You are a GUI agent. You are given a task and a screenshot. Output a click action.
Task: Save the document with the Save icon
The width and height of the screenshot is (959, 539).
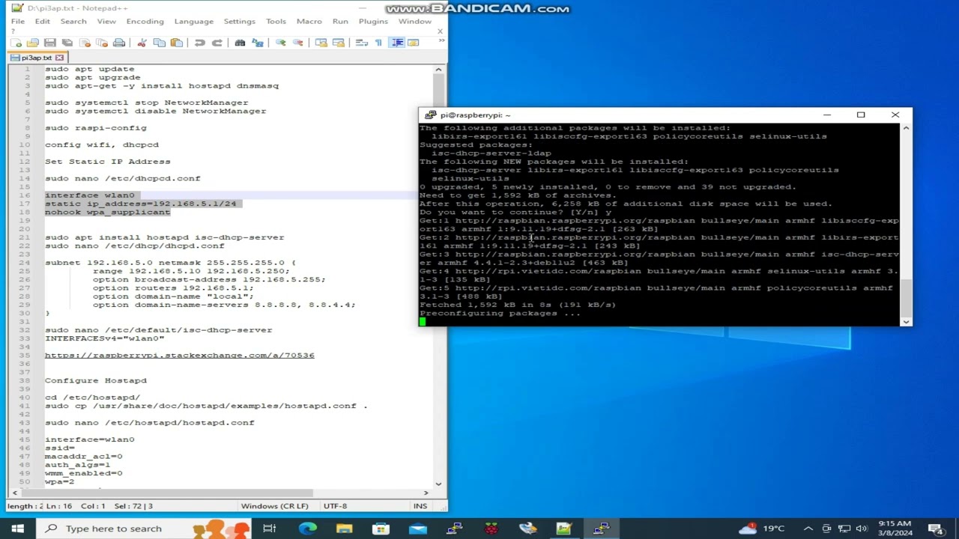[50, 43]
